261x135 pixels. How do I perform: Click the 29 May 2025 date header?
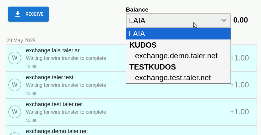(21, 41)
